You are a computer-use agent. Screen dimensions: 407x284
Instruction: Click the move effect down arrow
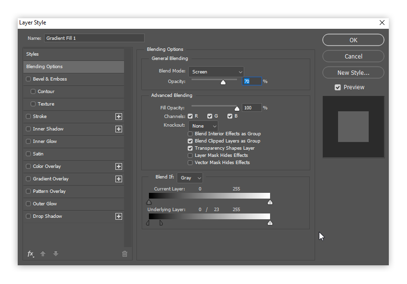click(56, 254)
